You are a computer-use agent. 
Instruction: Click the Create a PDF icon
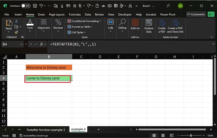click(162, 26)
